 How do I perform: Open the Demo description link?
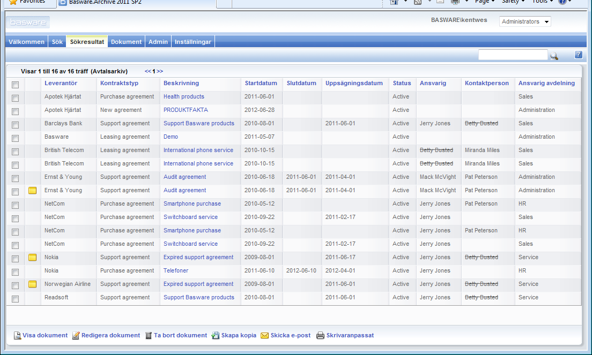coord(171,137)
